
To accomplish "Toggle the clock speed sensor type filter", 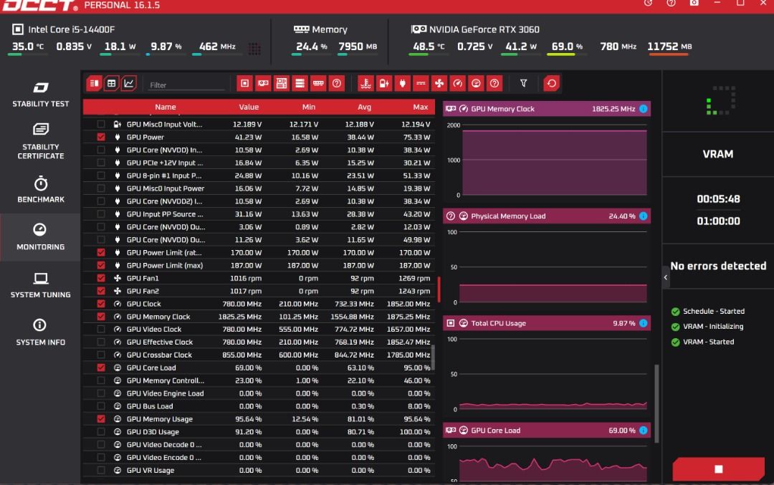I will point(457,83).
